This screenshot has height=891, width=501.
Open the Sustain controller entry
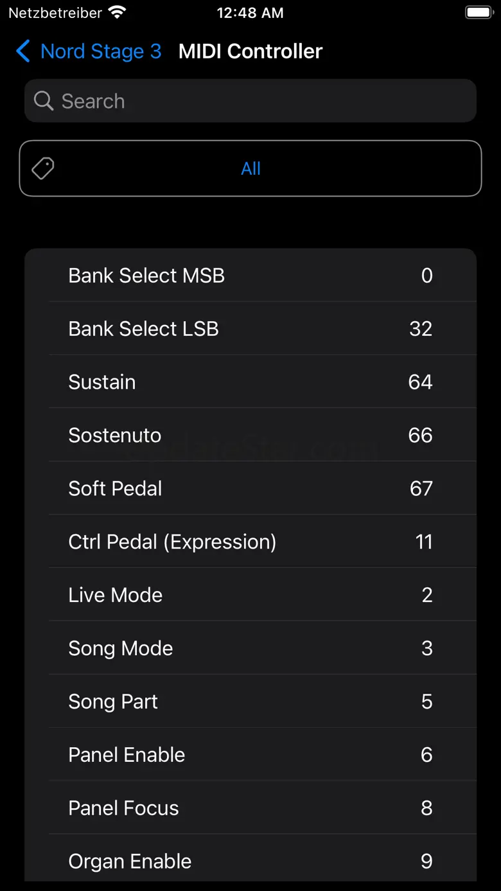(x=251, y=382)
